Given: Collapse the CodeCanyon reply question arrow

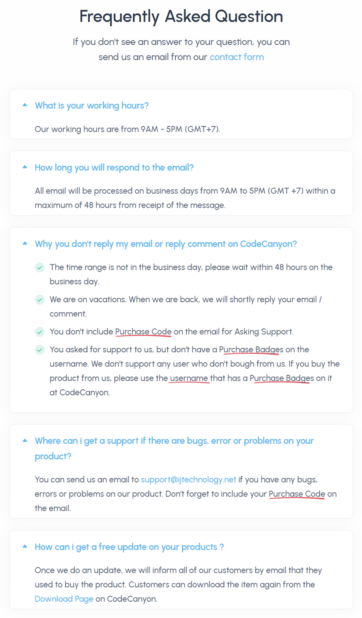Looking at the screenshot, I should pyautogui.click(x=25, y=244).
